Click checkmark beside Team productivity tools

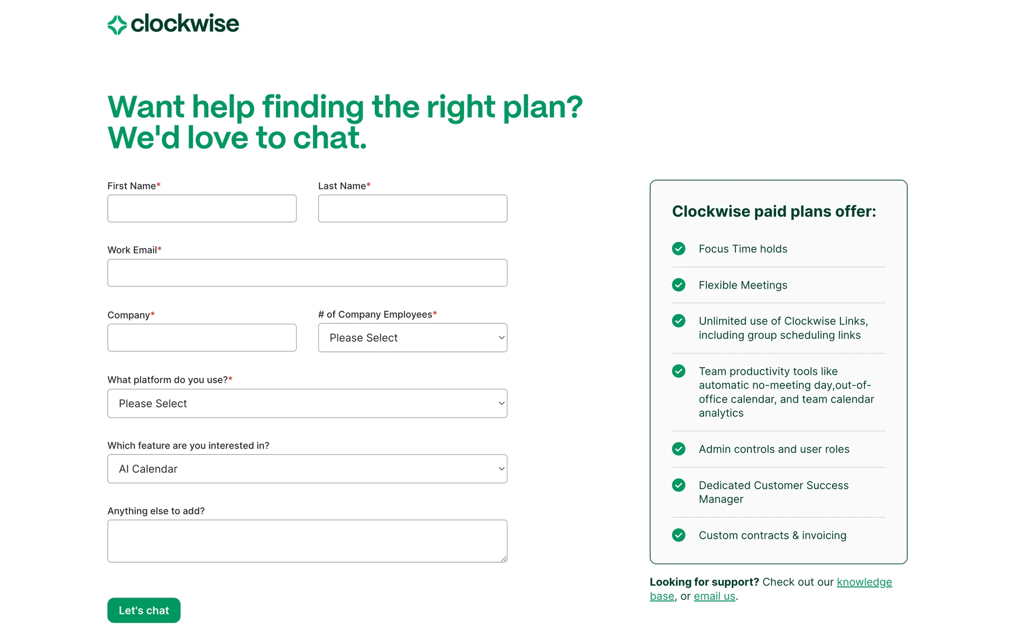coord(678,371)
